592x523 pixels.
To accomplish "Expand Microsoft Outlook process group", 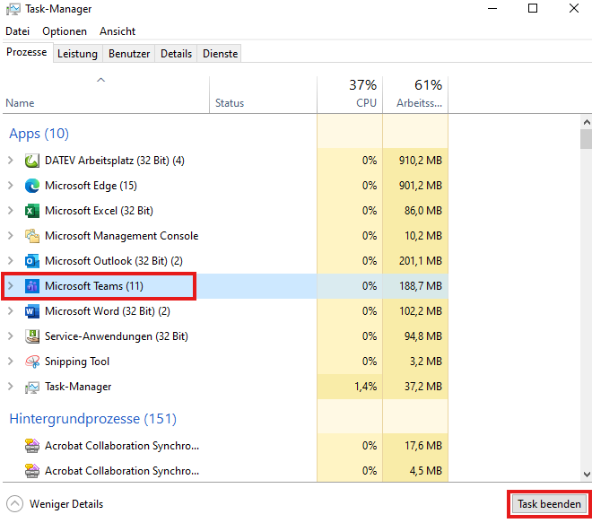I will click(11, 261).
